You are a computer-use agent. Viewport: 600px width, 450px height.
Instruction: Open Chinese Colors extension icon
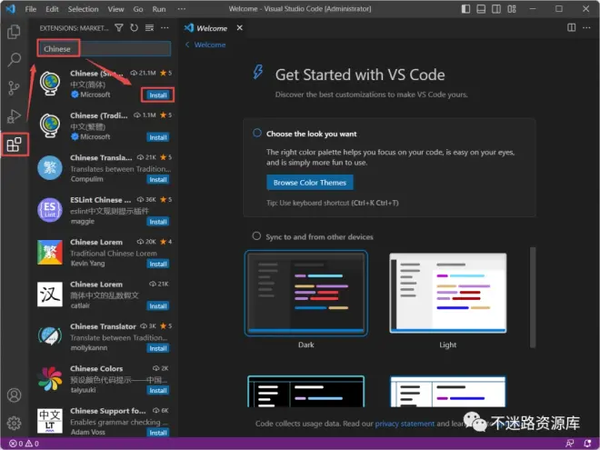tap(50, 379)
